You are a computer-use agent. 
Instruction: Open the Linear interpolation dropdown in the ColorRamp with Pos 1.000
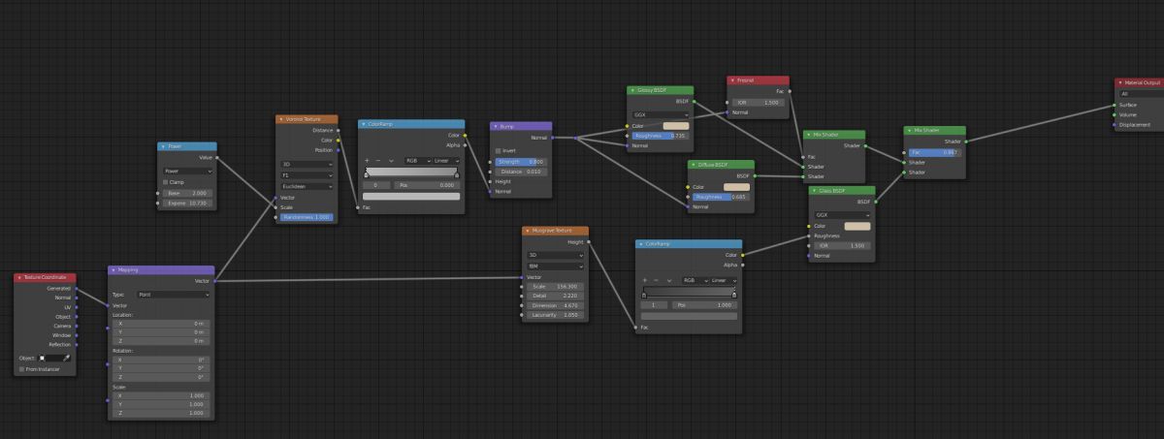[722, 279]
